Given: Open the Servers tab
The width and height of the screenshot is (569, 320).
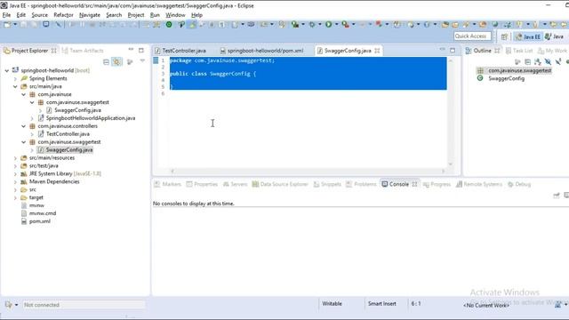Looking at the screenshot, I should (x=235, y=184).
